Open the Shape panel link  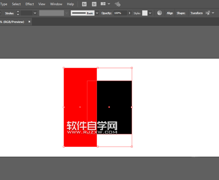[x=181, y=13]
